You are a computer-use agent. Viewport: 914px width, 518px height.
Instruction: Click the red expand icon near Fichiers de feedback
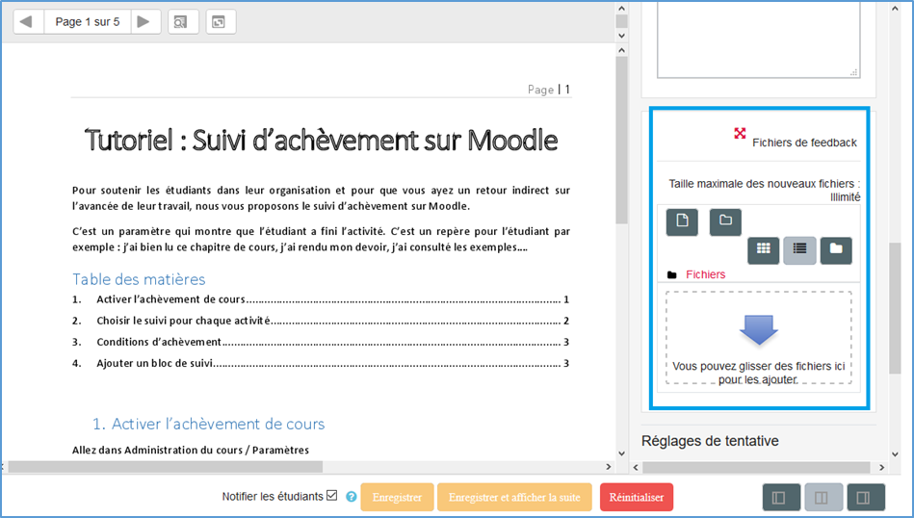pos(740,134)
